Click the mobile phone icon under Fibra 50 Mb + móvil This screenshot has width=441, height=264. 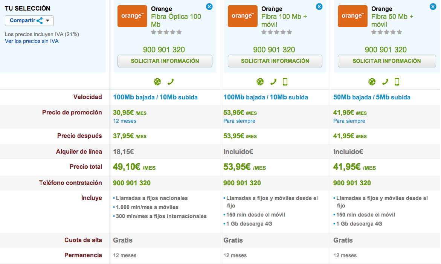[397, 82]
